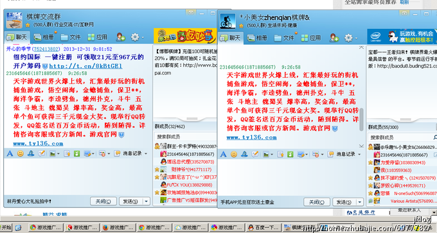The width and height of the screenshot is (437, 233).
Task: Open settings gear in right group window
Action: (x=348, y=38)
